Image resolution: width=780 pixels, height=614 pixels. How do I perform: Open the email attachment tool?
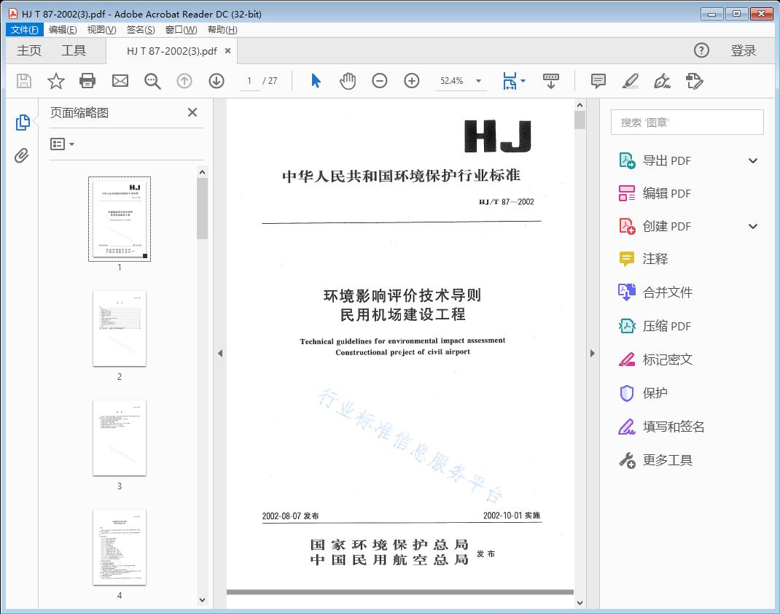coord(120,81)
